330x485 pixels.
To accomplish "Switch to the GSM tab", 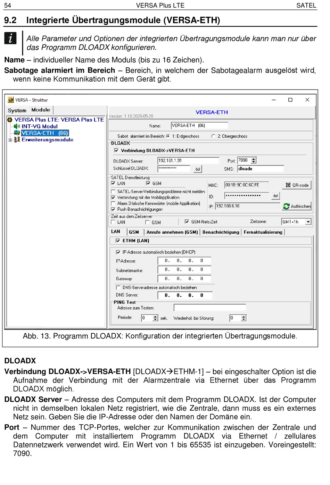I will [134, 232].
